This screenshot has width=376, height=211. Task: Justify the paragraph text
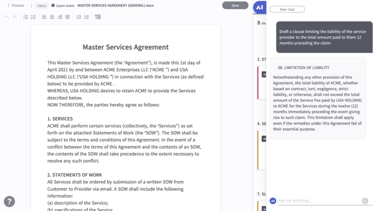[x=68, y=17]
